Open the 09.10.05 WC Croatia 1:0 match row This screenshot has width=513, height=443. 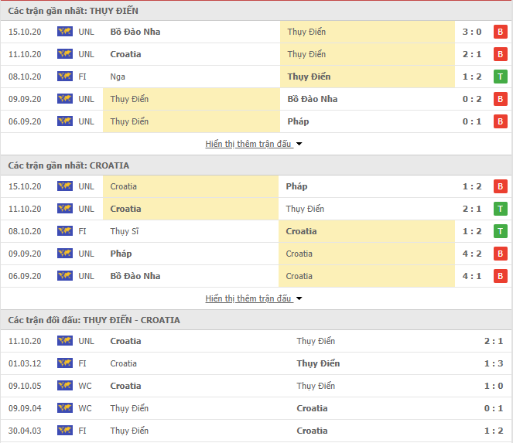[x=257, y=386]
